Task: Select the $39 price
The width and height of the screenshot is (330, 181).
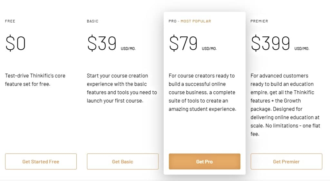Action: 102,43
